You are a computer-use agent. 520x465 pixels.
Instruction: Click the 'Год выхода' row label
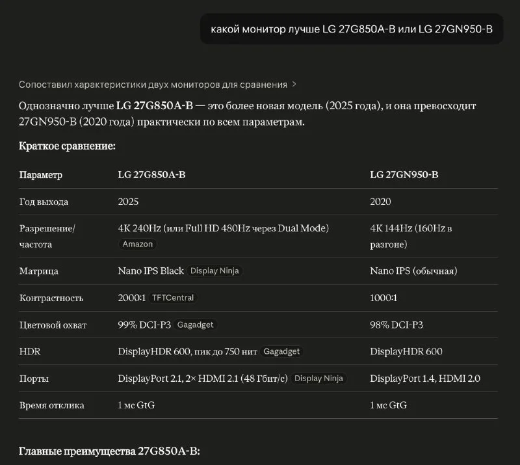44,202
